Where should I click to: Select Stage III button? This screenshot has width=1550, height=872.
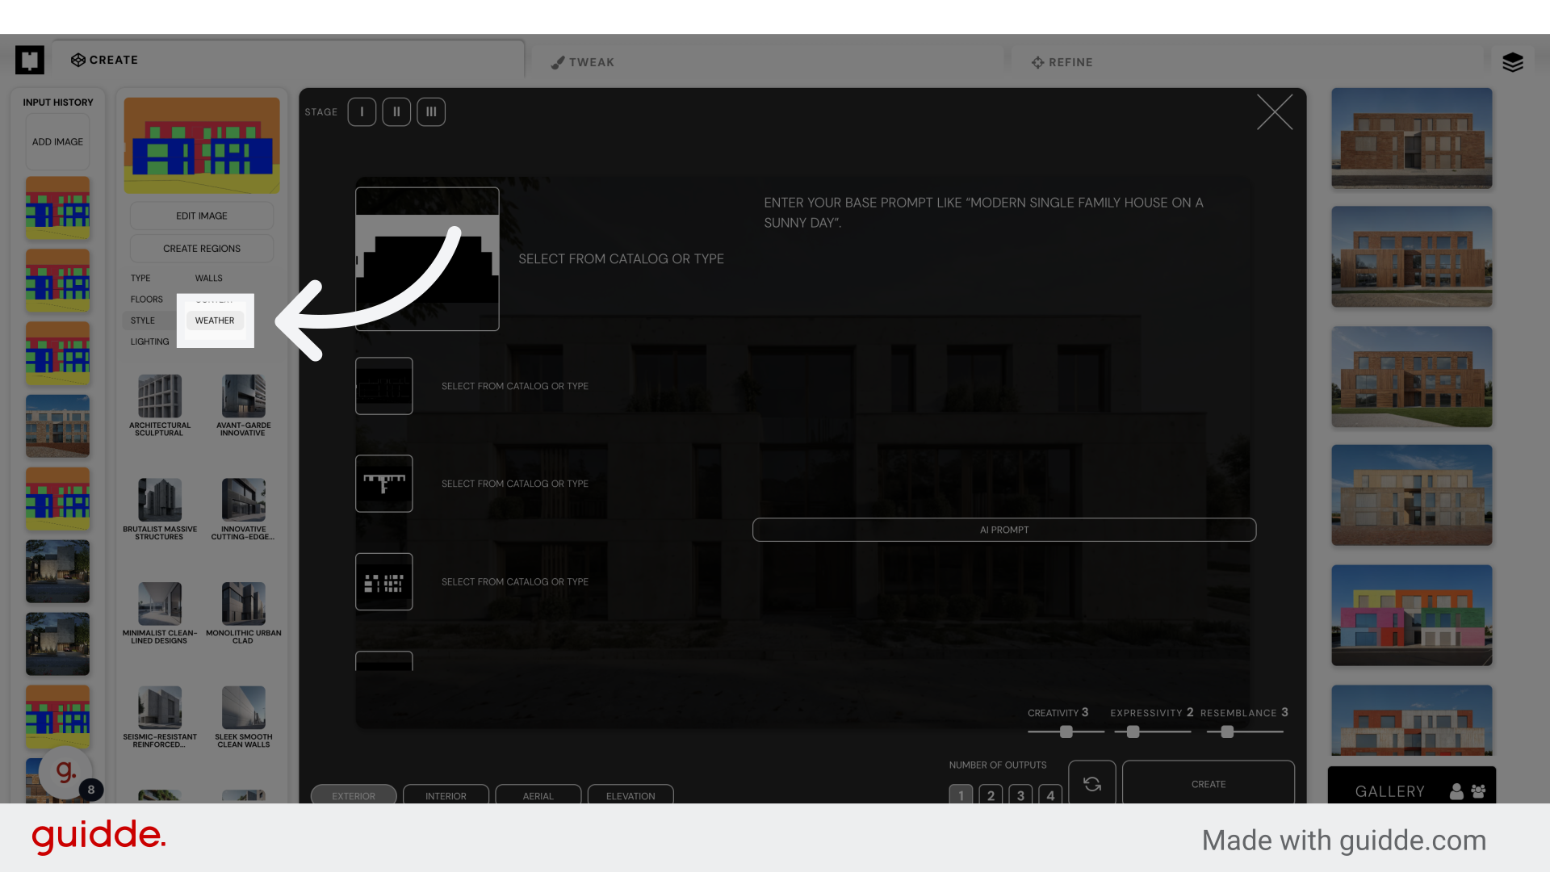point(431,112)
